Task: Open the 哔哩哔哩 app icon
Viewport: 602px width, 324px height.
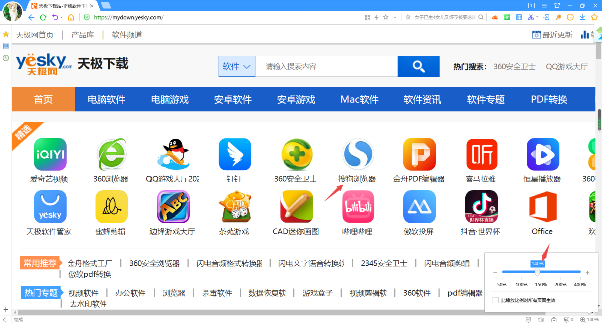Action: click(x=358, y=206)
